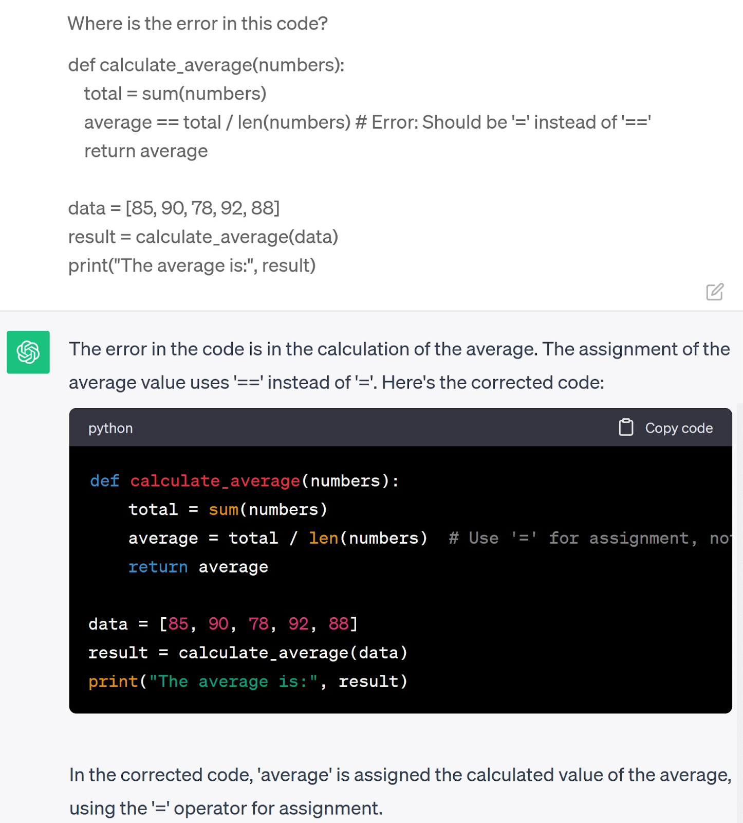Click the clipboard icon beside Copy code
This screenshot has height=823, width=743.
[626, 427]
